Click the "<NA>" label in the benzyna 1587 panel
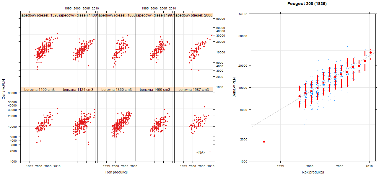Screen dimensions: 384x177 pos(201,152)
